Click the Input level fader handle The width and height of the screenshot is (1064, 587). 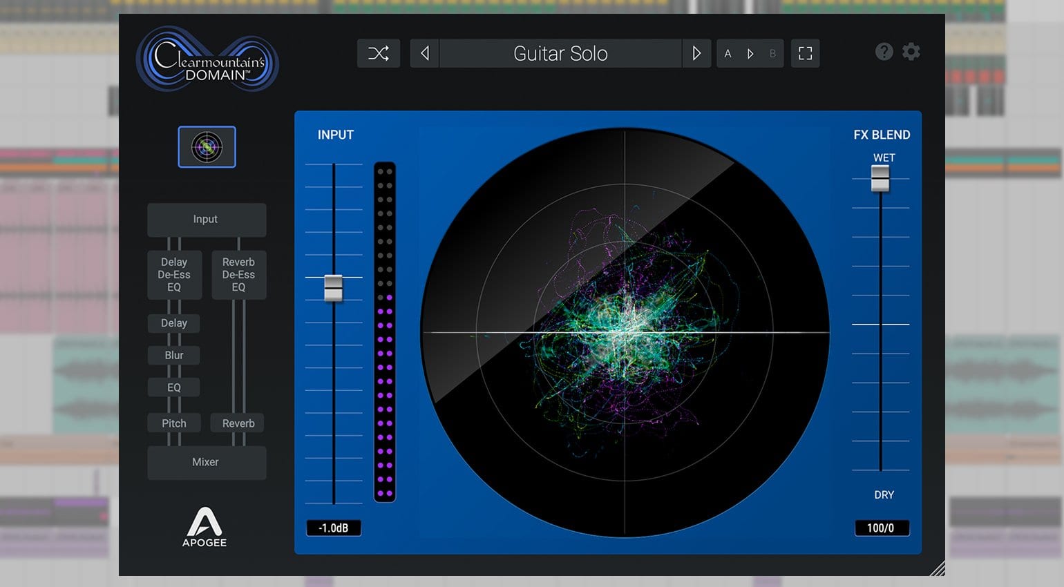(334, 287)
